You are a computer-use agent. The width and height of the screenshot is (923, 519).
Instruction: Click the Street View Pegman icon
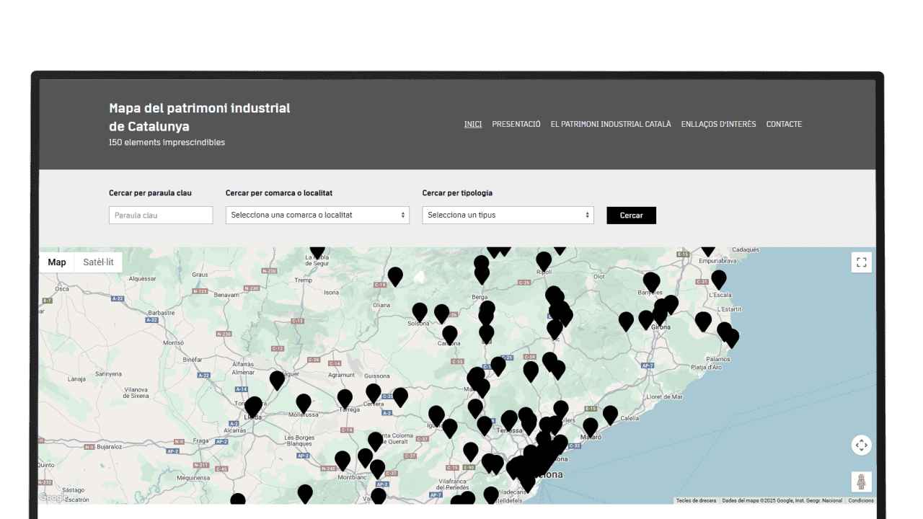tap(861, 482)
